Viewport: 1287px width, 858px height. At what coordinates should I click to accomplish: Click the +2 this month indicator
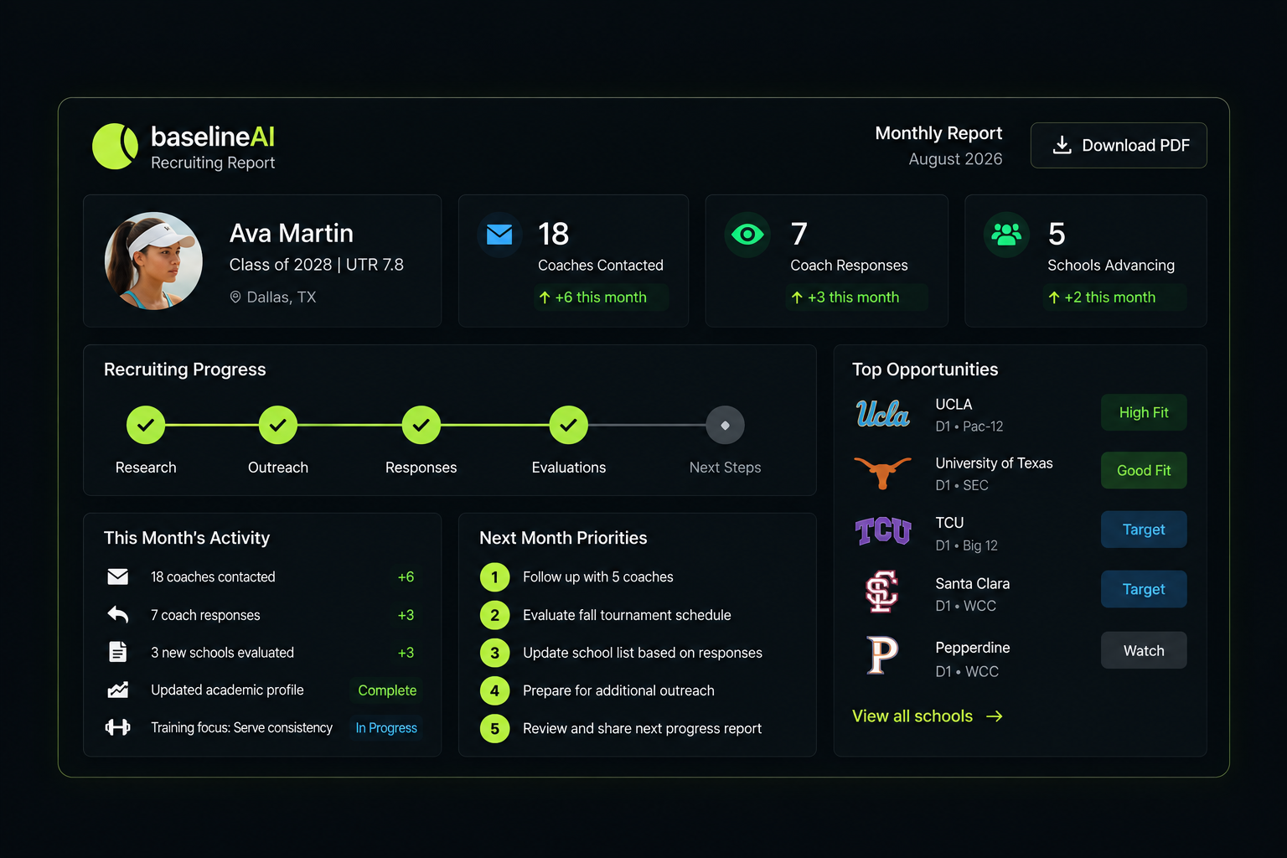[1114, 297]
